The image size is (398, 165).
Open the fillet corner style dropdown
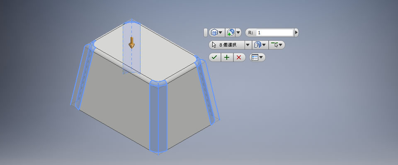pyautogui.click(x=260, y=45)
